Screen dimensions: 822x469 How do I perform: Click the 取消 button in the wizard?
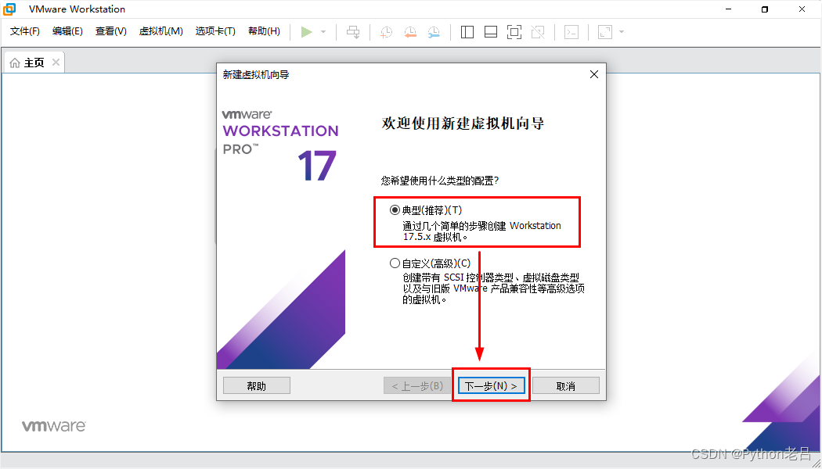coord(566,386)
